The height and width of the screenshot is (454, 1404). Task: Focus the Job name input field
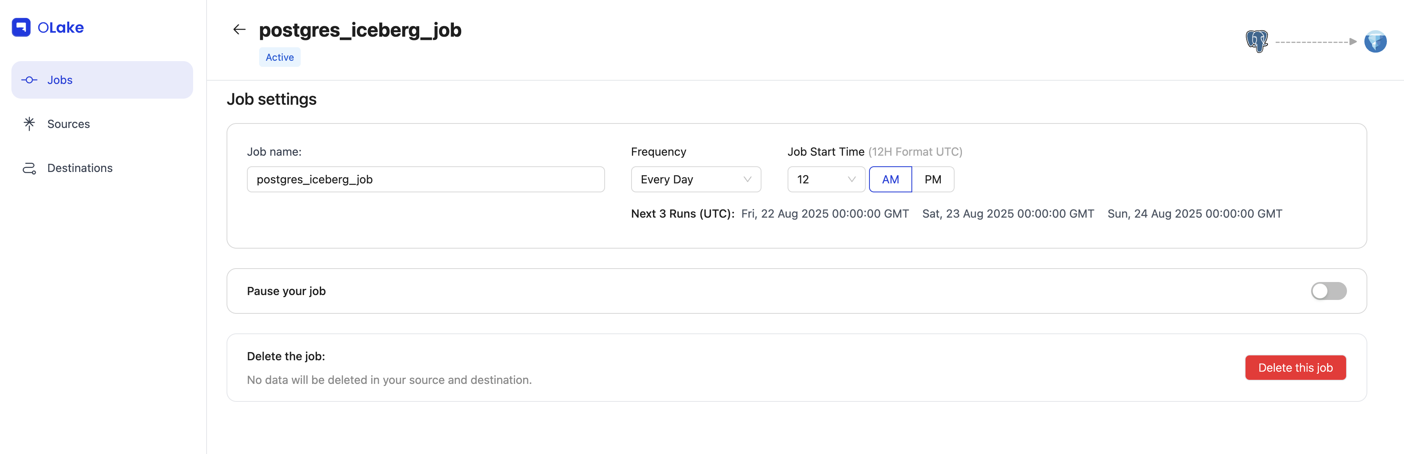point(426,179)
